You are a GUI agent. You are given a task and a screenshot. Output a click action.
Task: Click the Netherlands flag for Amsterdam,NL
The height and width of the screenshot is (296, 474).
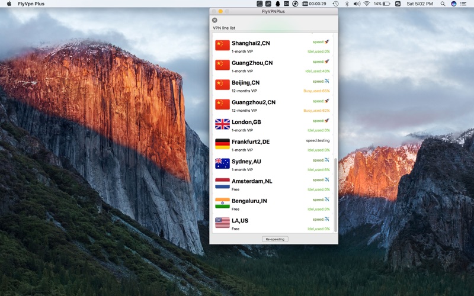[222, 183]
